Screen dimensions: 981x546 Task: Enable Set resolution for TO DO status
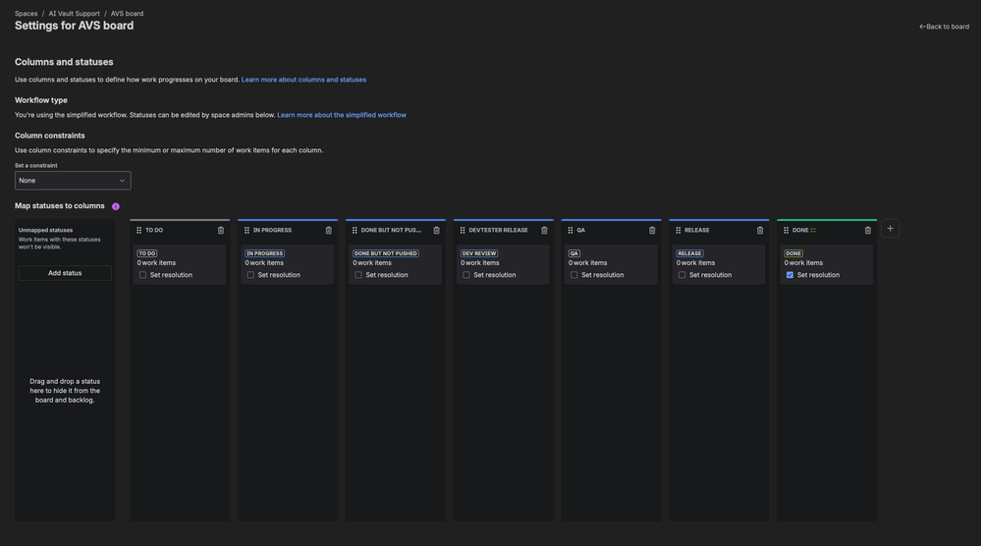point(142,275)
